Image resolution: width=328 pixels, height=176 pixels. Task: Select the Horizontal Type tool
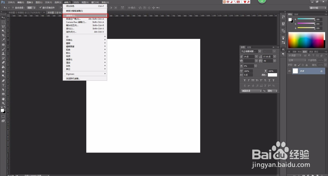(3, 85)
